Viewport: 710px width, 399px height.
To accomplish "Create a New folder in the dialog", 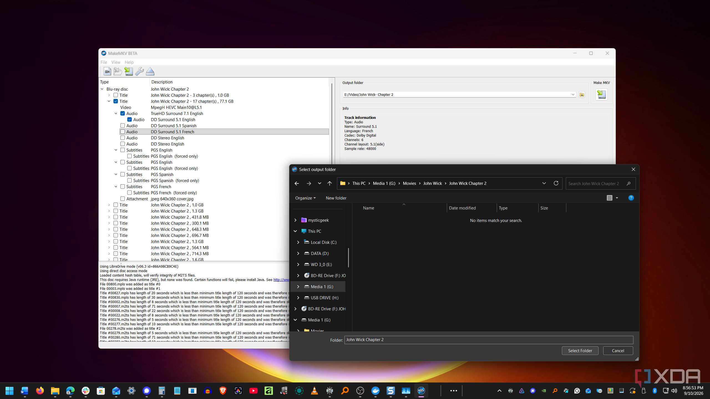I will click(336, 198).
